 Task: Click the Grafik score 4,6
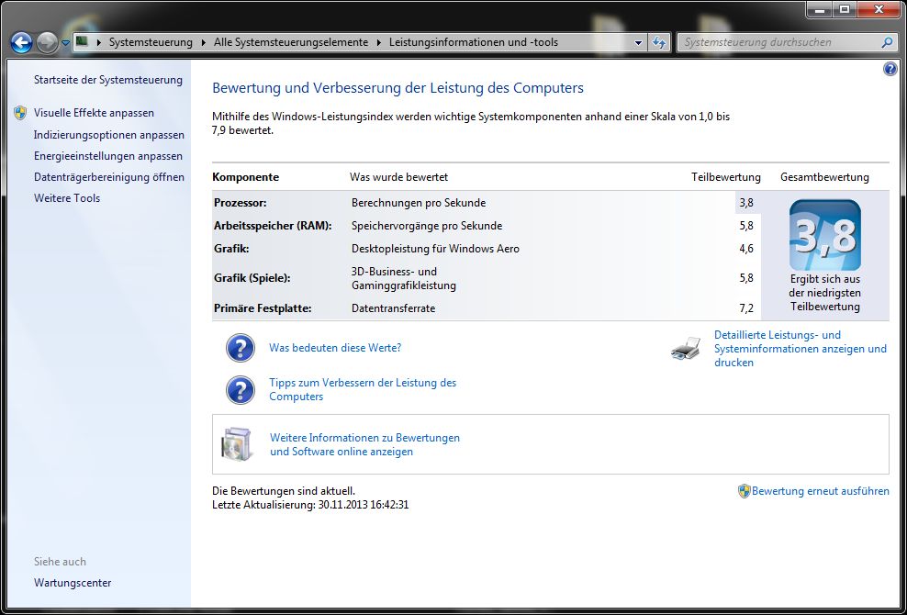746,249
